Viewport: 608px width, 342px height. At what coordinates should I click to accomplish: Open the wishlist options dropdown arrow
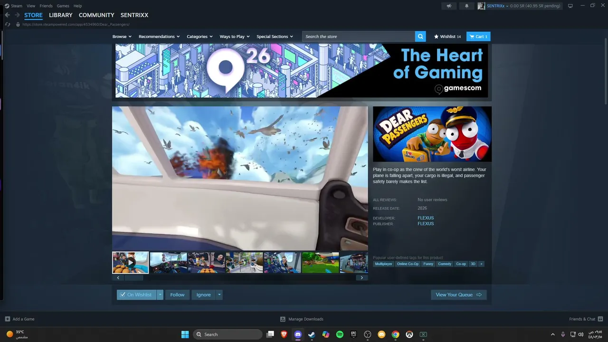[160, 295]
